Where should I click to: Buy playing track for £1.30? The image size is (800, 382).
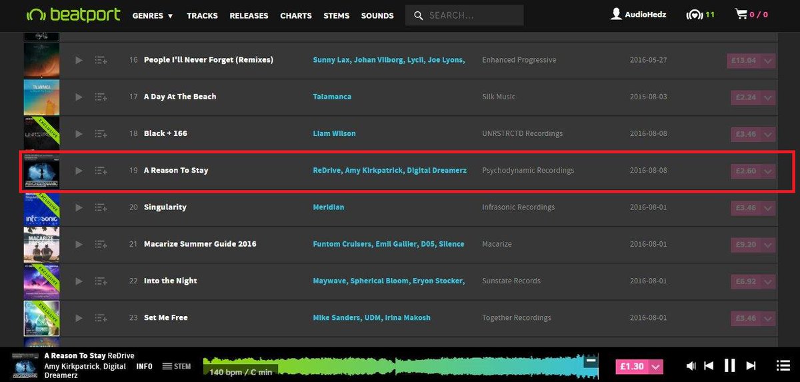pos(632,366)
